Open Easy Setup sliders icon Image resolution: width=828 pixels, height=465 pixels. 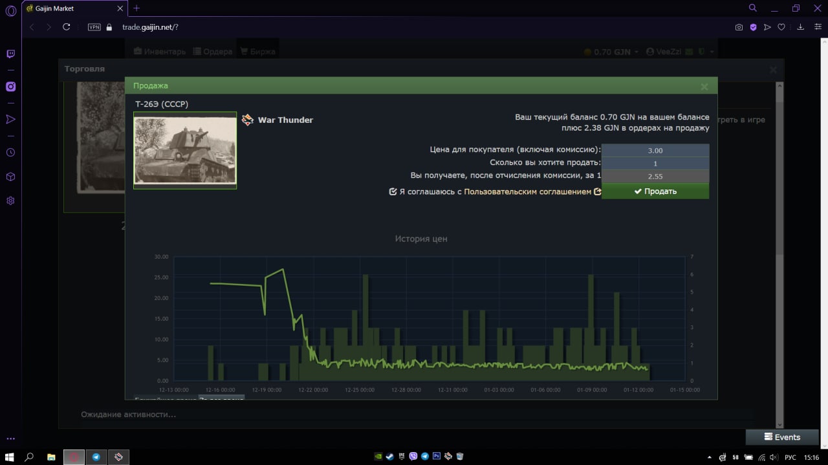pyautogui.click(x=818, y=27)
